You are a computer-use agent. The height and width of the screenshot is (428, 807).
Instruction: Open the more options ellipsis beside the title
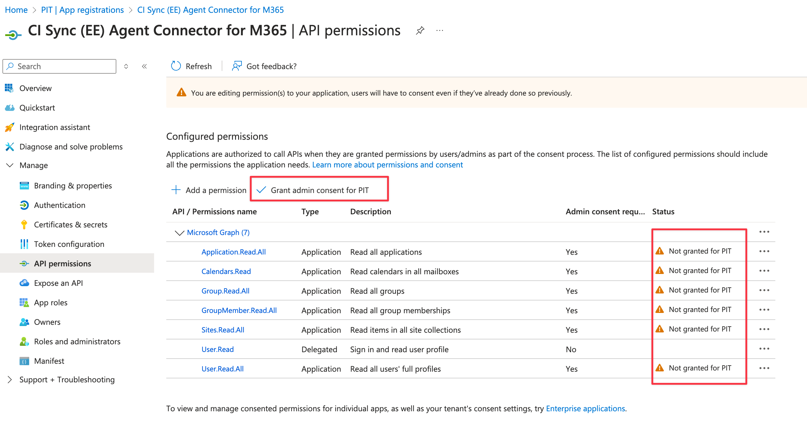439,31
